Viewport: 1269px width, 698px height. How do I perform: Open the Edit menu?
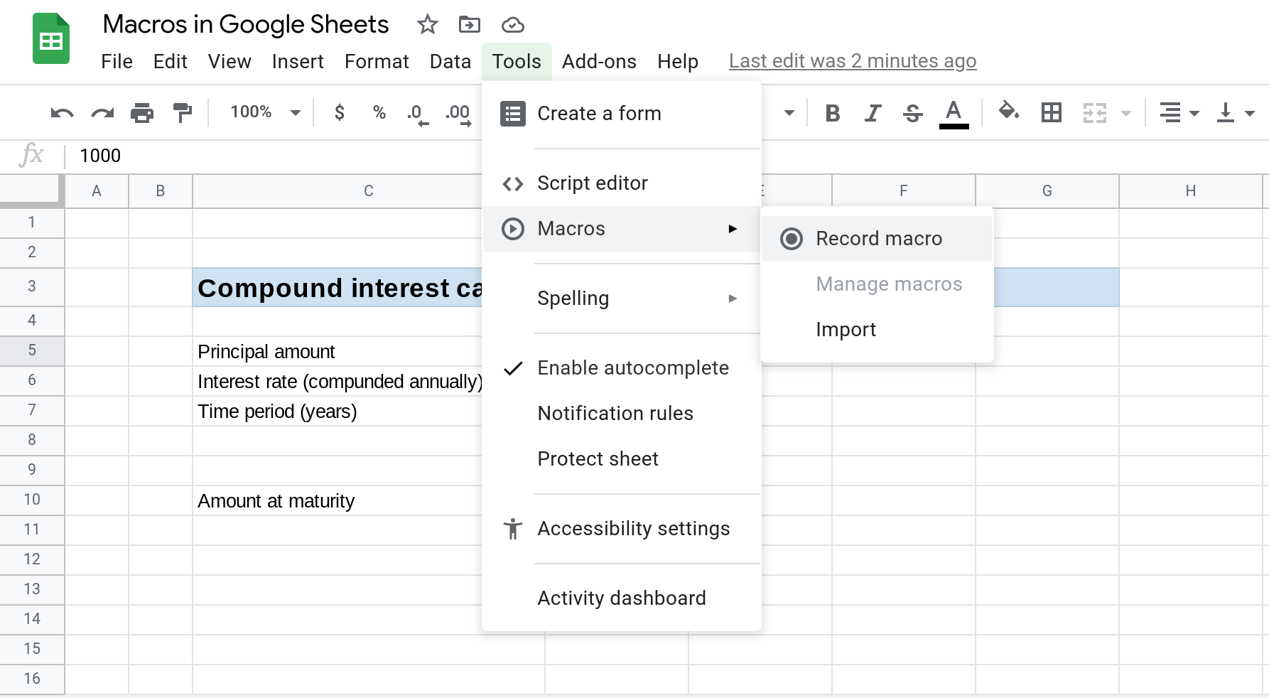170,62
